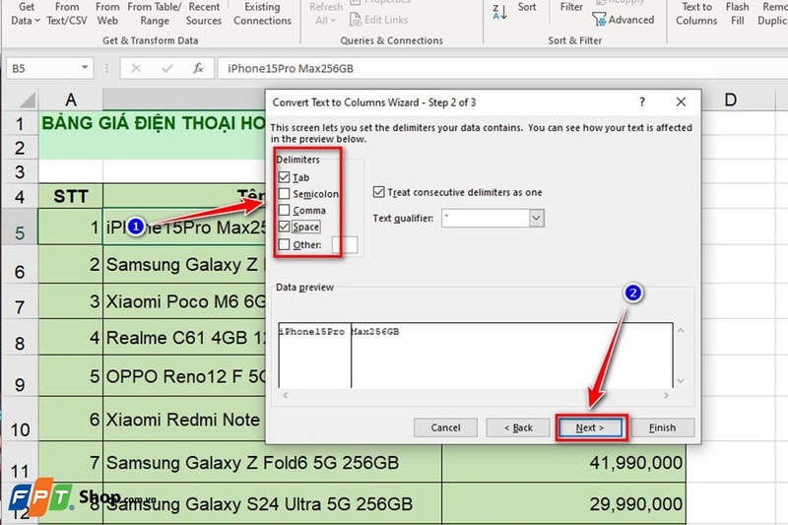Cancel formula entry X icon
This screenshot has width=788, height=525.
[x=136, y=68]
